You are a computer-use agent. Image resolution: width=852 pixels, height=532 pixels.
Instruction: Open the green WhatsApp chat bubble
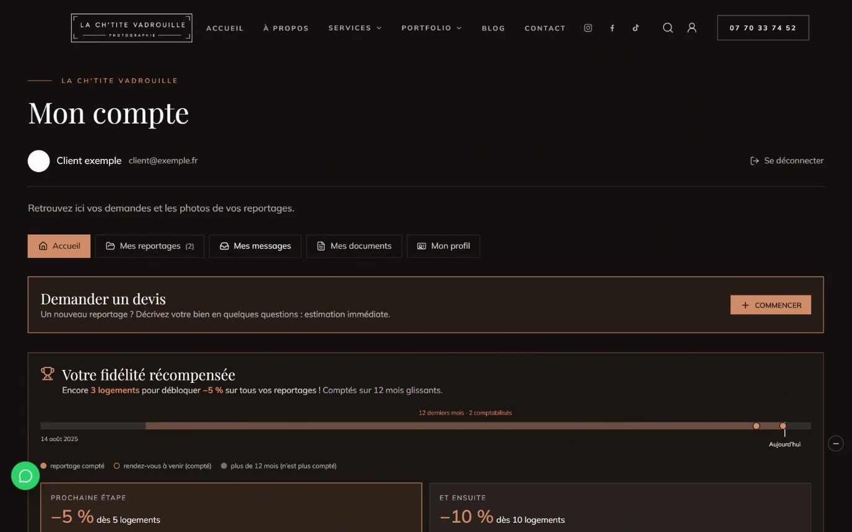click(25, 476)
